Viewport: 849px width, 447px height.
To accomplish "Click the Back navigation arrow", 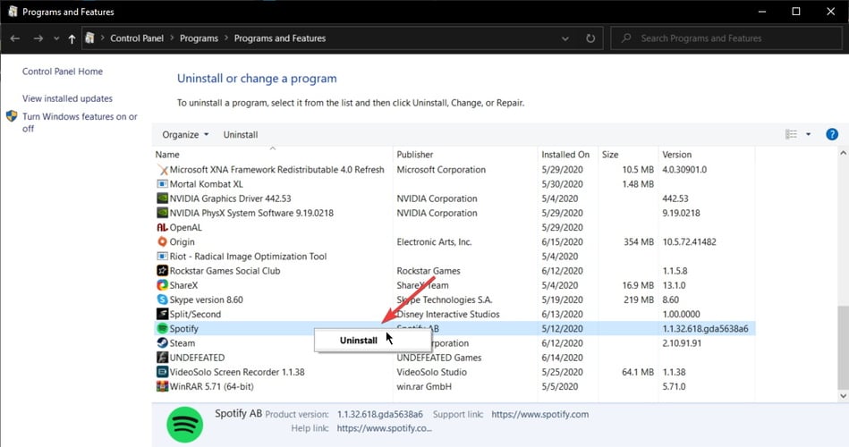I will 15,38.
